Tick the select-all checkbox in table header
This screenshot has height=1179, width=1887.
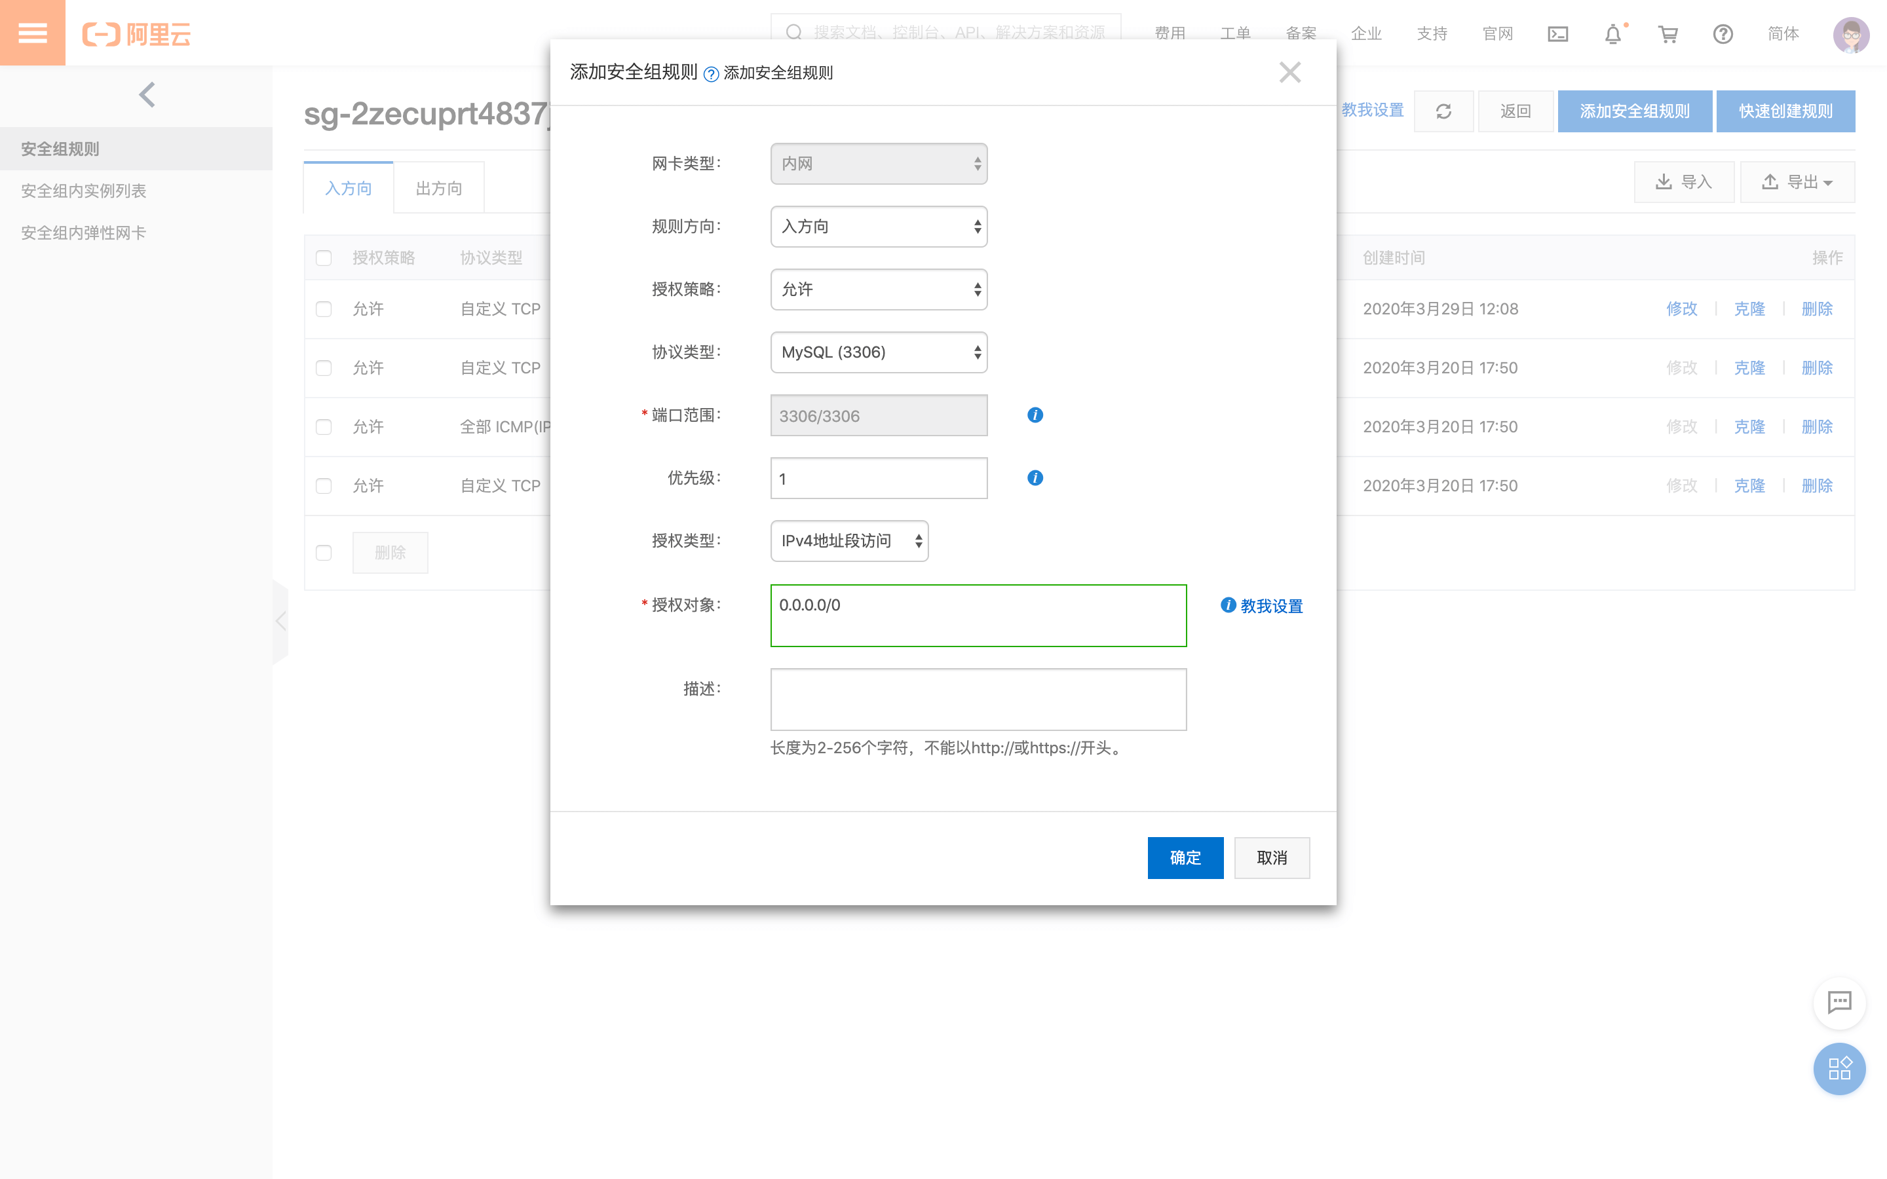[324, 258]
